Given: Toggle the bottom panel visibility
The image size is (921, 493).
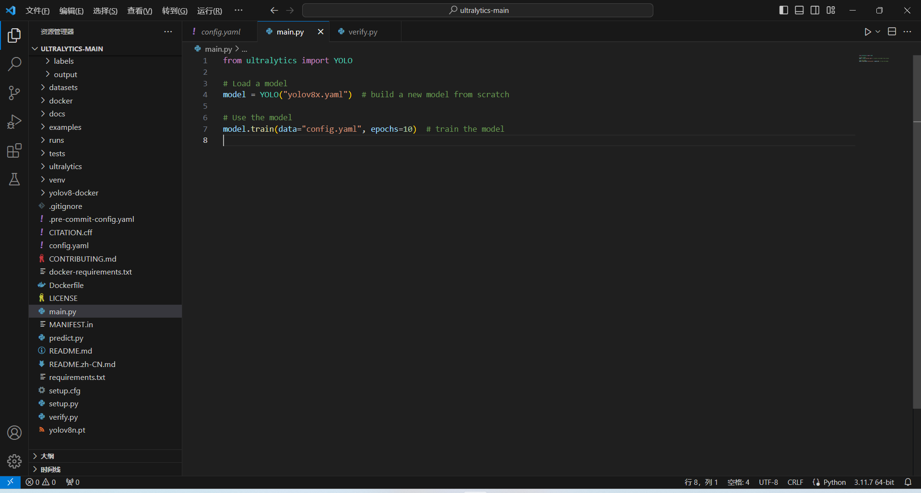Looking at the screenshot, I should [x=799, y=10].
